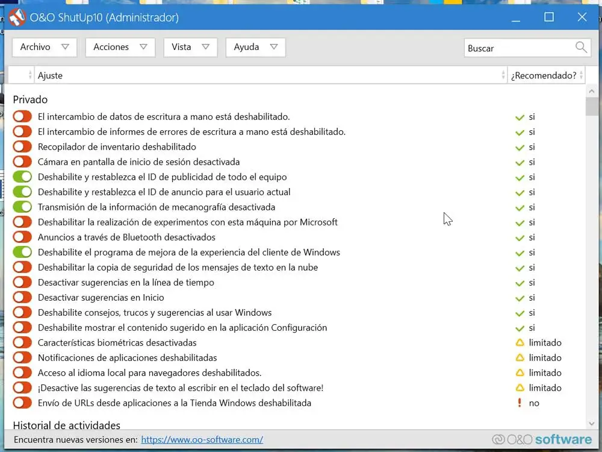This screenshot has width=602, height=452.
Task: Click 'Anuncios a través de Bluetooth desactivados' text
Action: coord(126,237)
